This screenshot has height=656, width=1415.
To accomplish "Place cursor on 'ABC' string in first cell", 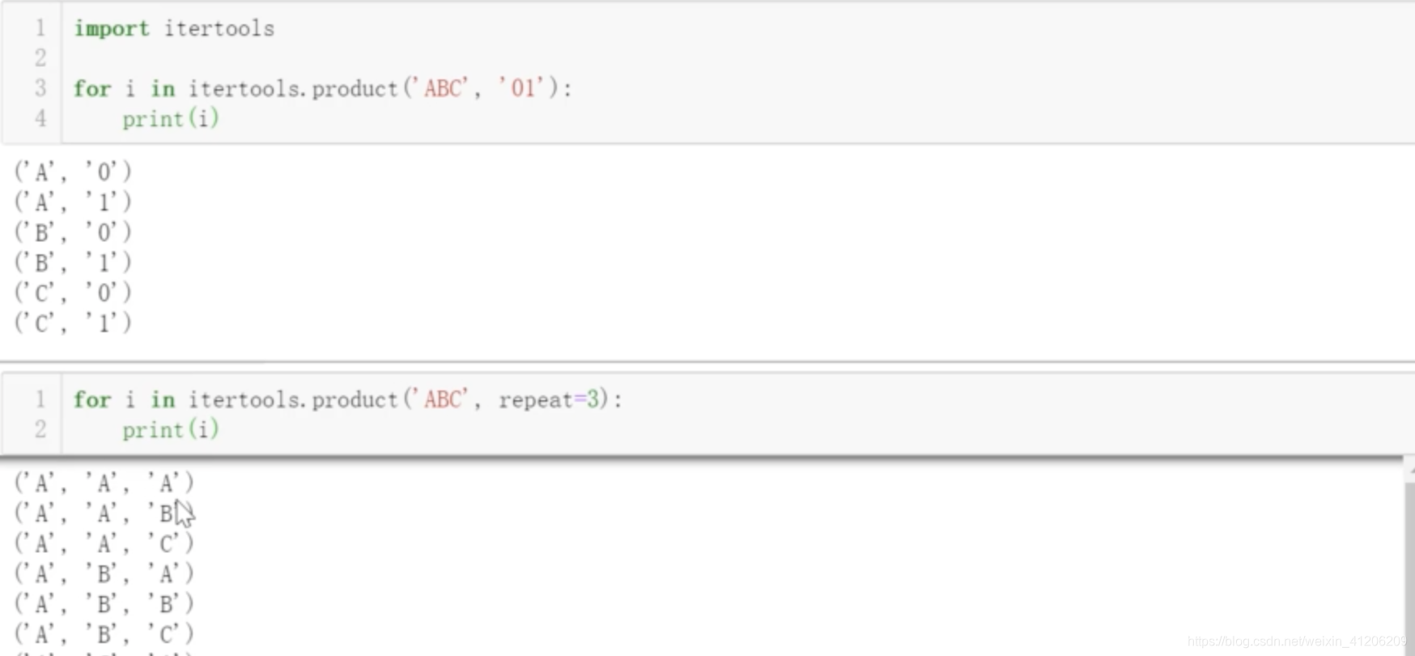I will [441, 87].
